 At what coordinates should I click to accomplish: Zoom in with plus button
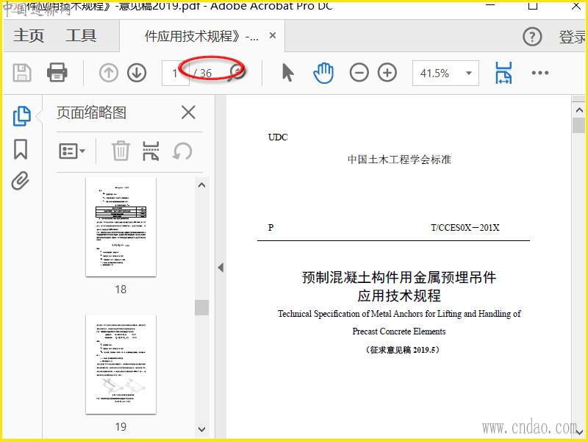[x=387, y=73]
